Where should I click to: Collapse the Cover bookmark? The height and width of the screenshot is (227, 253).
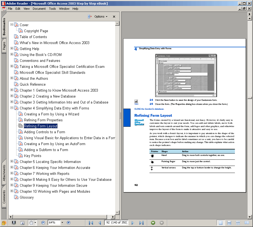click(12, 25)
